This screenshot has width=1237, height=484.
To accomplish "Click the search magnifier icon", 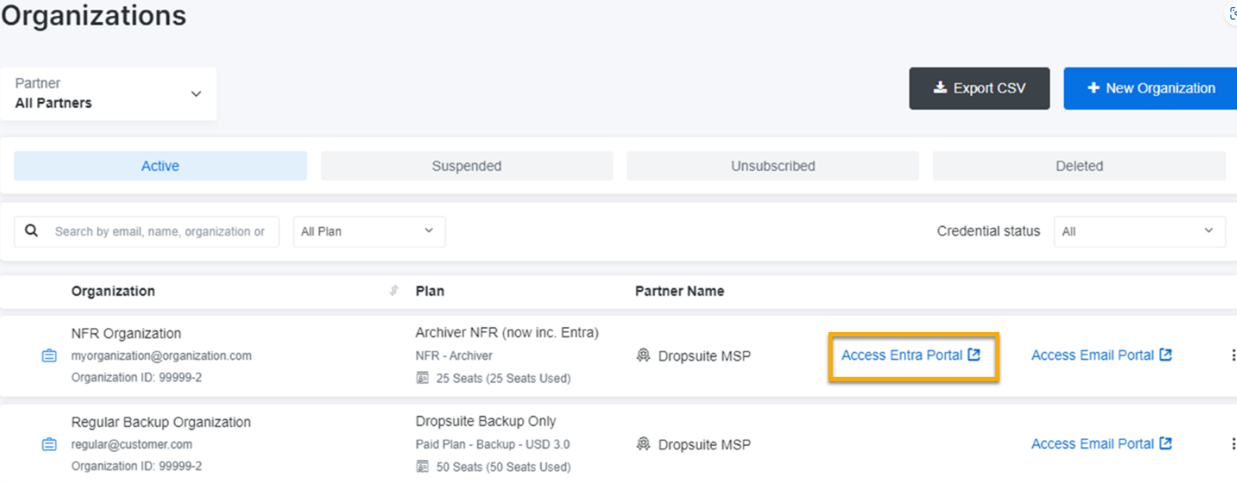I will (x=32, y=230).
